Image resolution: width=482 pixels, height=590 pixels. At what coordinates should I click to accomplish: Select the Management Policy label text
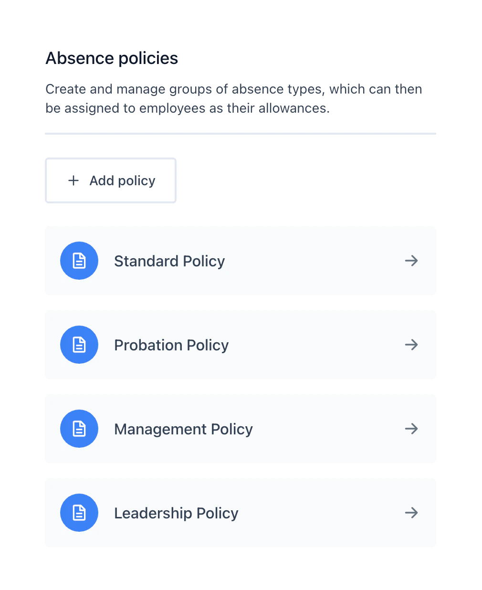(x=183, y=429)
